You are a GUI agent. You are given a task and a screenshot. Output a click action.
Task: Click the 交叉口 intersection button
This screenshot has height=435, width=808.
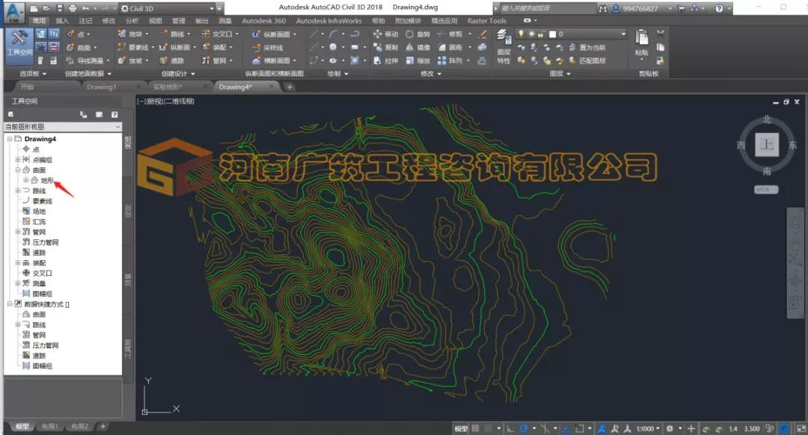(x=220, y=34)
